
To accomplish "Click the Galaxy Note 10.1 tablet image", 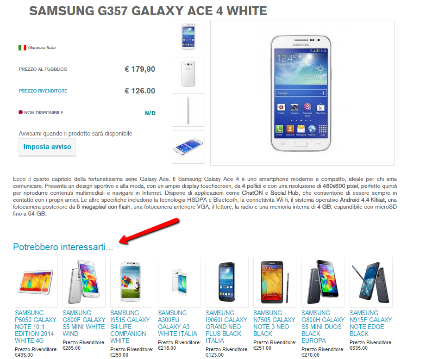I will pos(37,282).
